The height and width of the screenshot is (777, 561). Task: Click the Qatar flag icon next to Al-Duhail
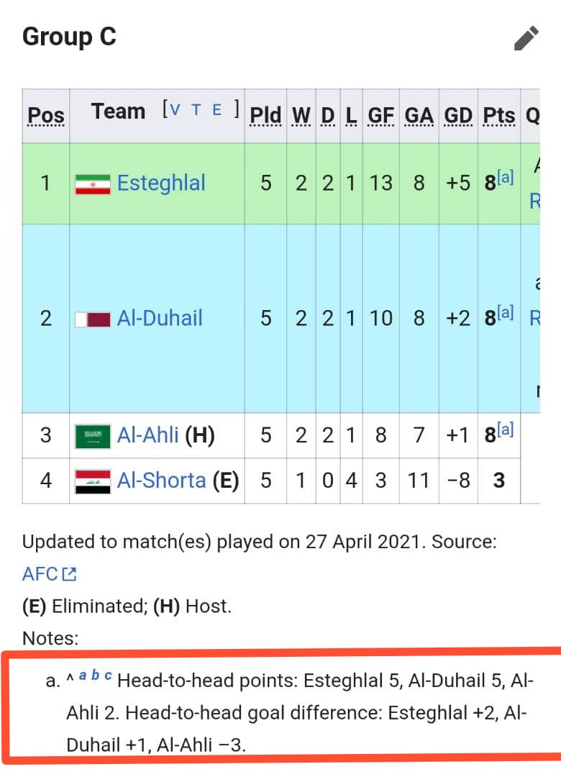click(93, 319)
